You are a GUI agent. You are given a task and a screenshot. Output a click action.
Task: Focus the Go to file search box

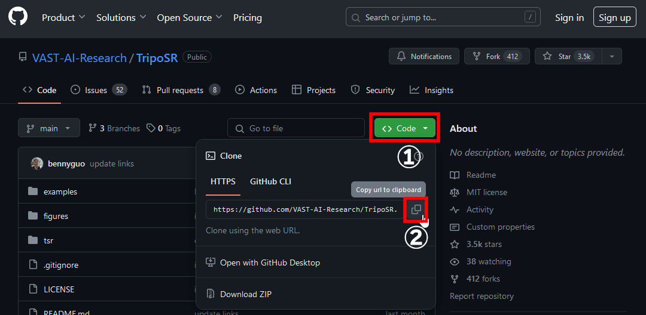(x=296, y=128)
